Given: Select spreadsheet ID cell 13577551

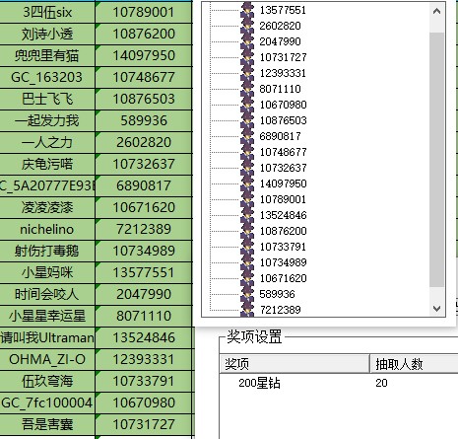Looking at the screenshot, I should tap(144, 272).
